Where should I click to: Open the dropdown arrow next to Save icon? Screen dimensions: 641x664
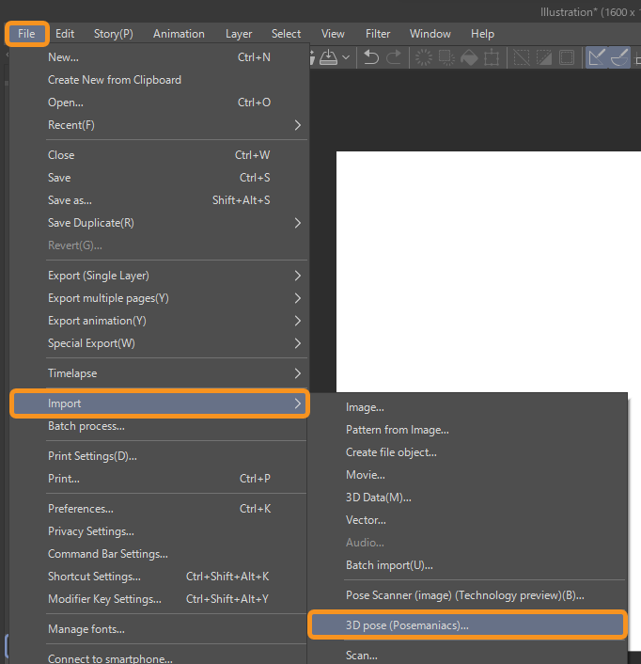tap(346, 57)
